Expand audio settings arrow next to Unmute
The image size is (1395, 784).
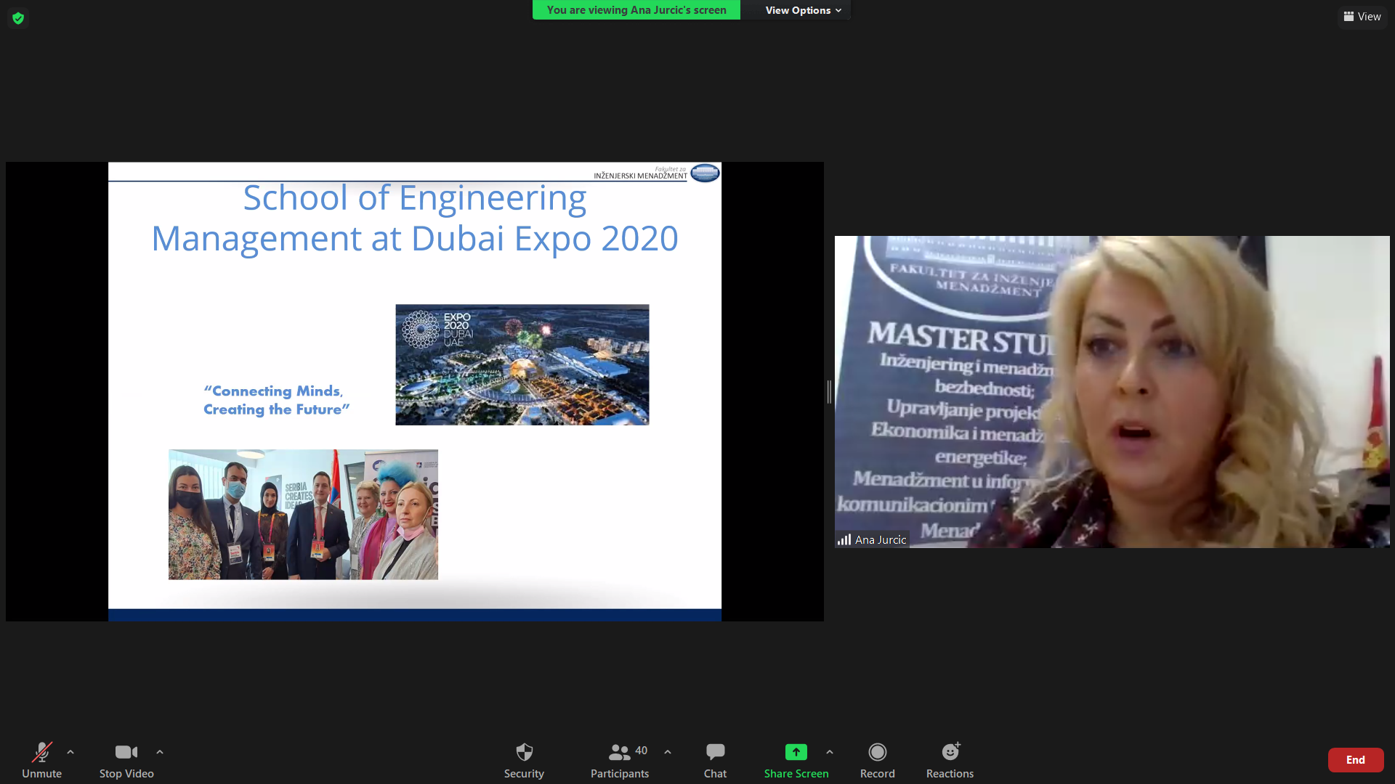click(70, 752)
